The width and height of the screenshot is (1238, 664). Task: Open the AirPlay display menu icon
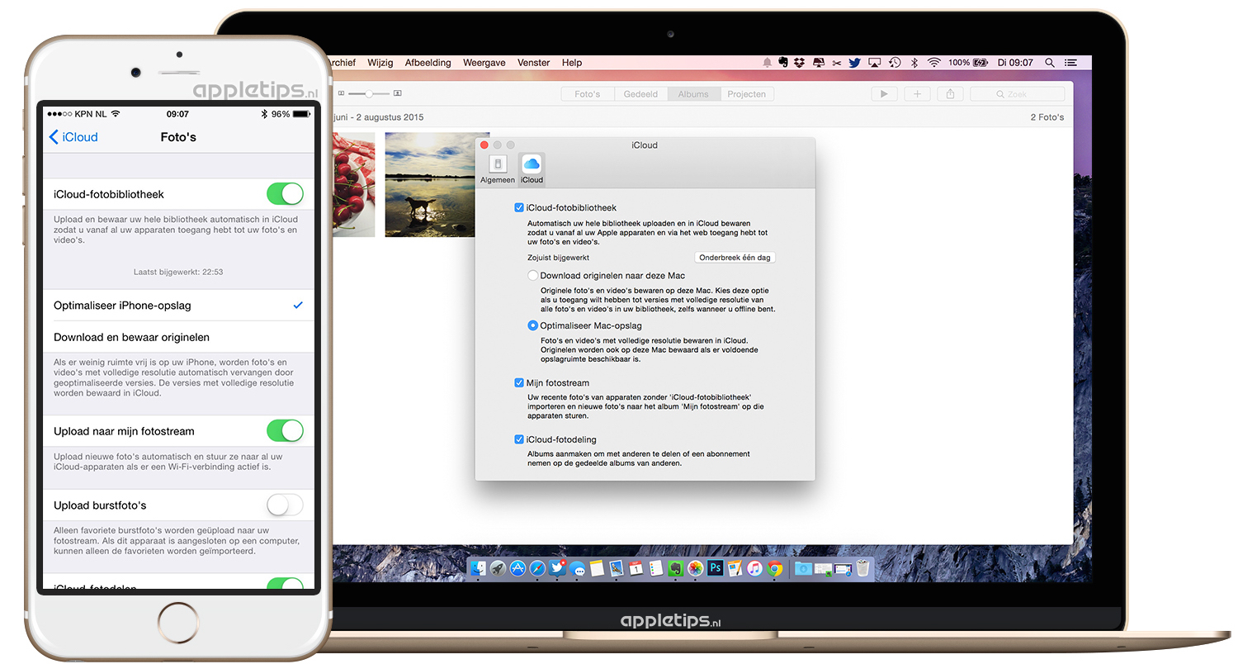pos(874,63)
